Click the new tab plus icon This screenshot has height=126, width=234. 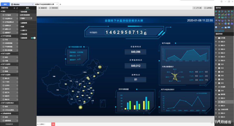pyautogui.click(x=60, y=4)
